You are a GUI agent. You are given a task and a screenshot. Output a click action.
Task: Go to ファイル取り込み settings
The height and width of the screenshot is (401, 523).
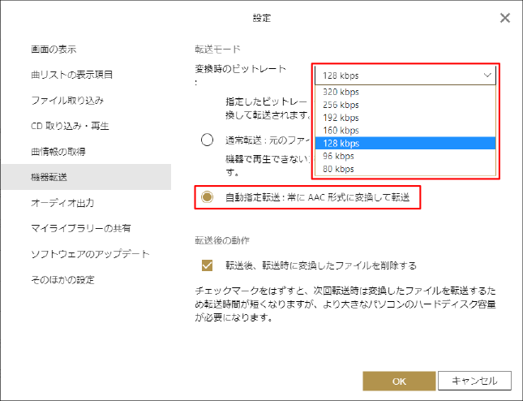[66, 101]
